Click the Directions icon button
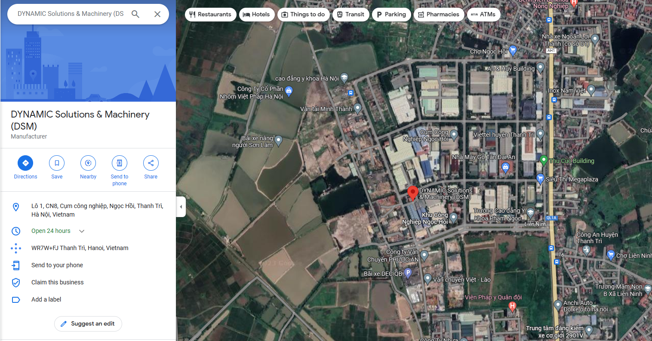This screenshot has height=341, width=652. 25,163
